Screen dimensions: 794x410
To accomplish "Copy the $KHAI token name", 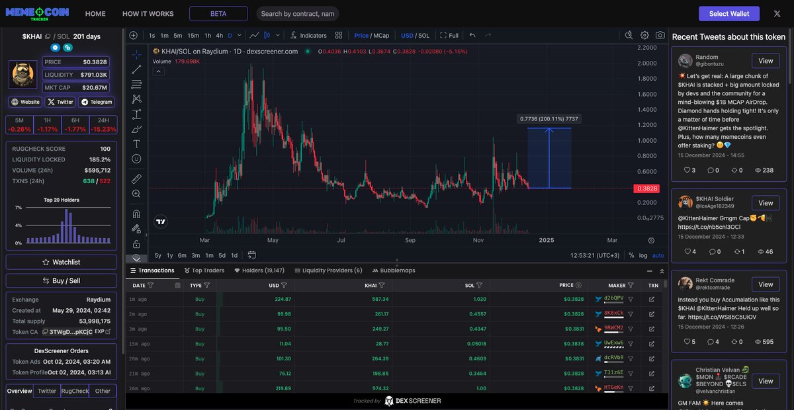I will click(48, 36).
